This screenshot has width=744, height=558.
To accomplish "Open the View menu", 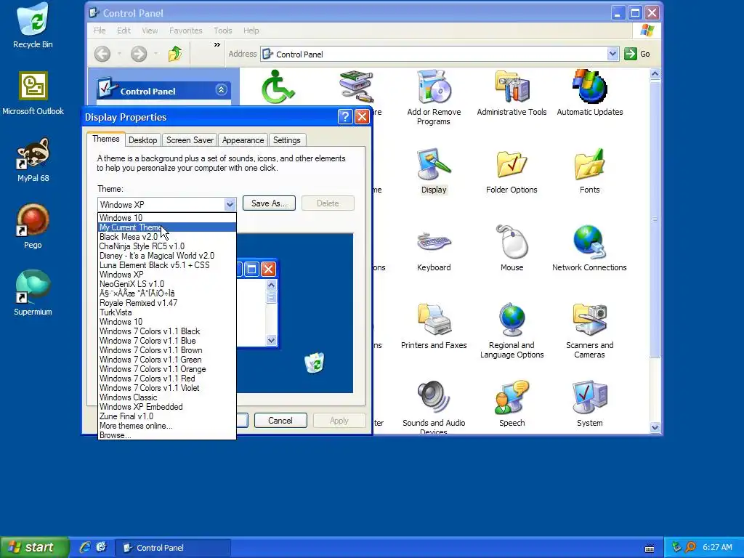I will (150, 31).
